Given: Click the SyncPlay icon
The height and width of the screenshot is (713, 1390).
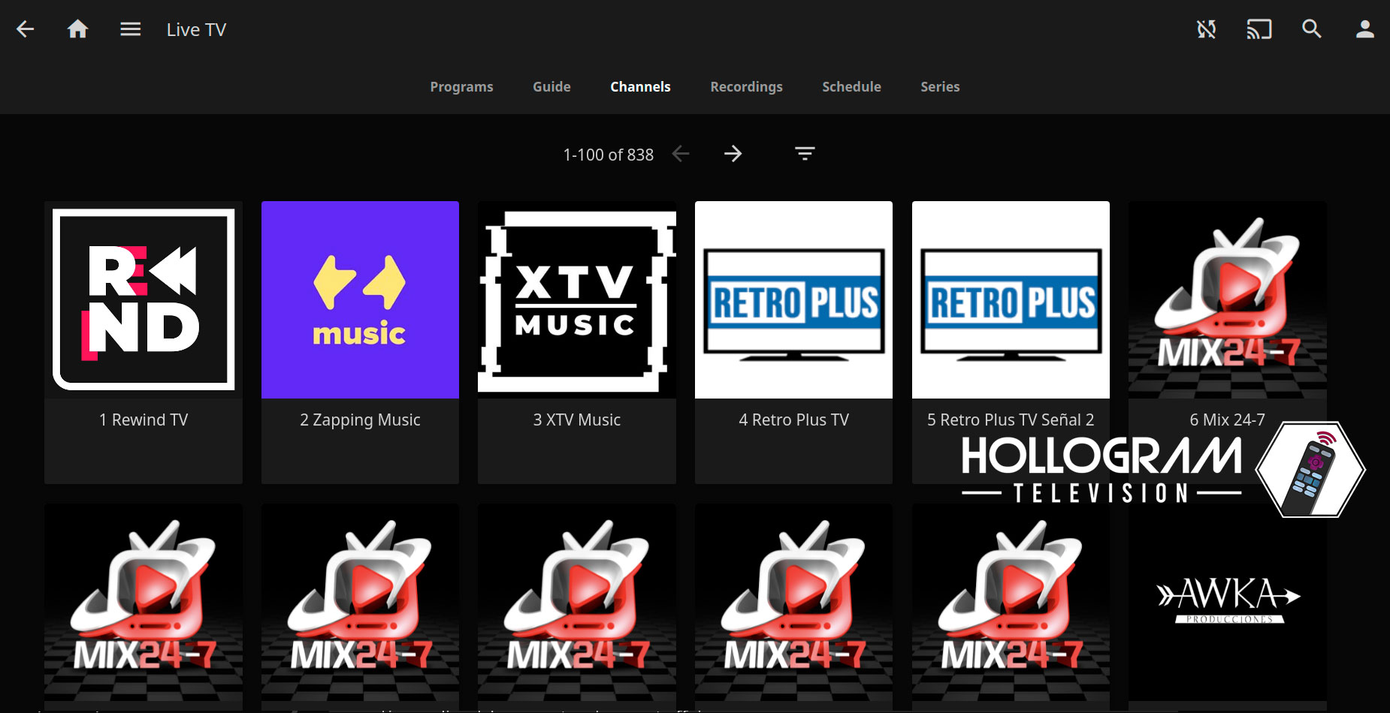Looking at the screenshot, I should tap(1206, 29).
